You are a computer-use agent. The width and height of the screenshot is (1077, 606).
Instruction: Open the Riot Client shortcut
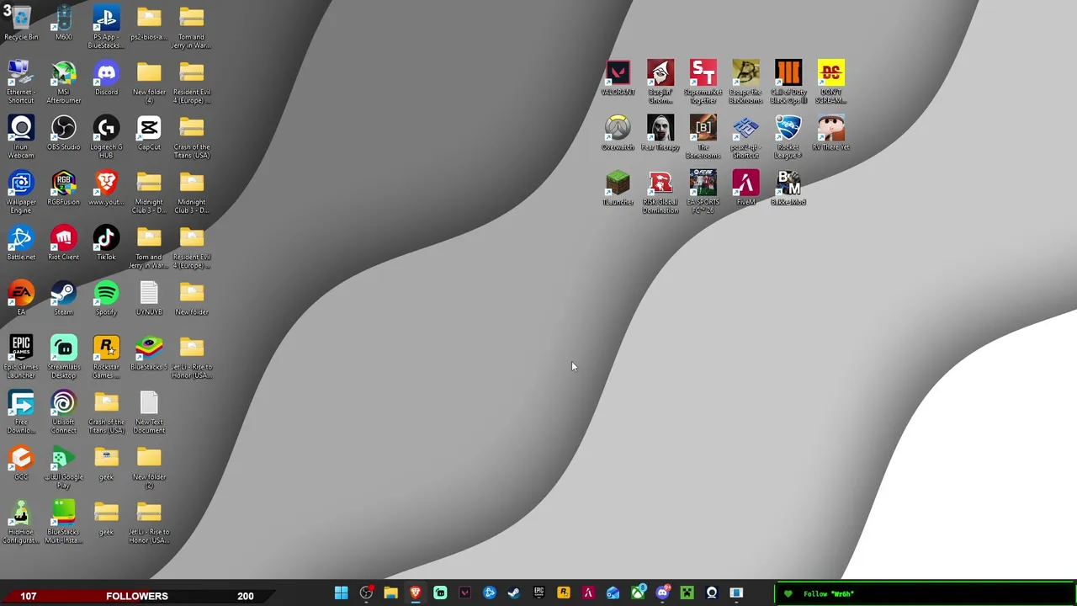63,242
